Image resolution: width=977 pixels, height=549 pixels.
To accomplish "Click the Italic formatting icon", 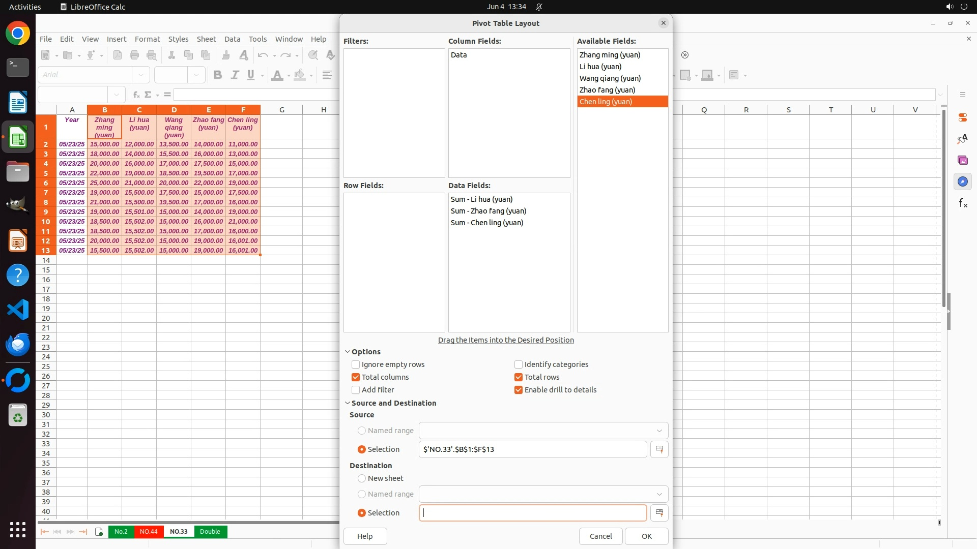I will pos(235,75).
